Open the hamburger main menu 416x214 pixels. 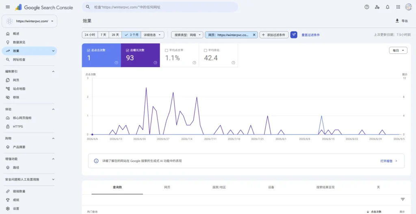[x=8, y=7]
